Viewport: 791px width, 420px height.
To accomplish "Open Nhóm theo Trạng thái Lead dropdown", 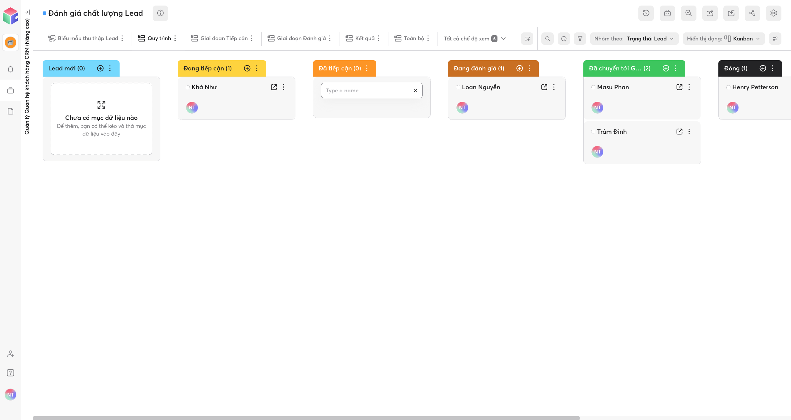I will [x=634, y=39].
